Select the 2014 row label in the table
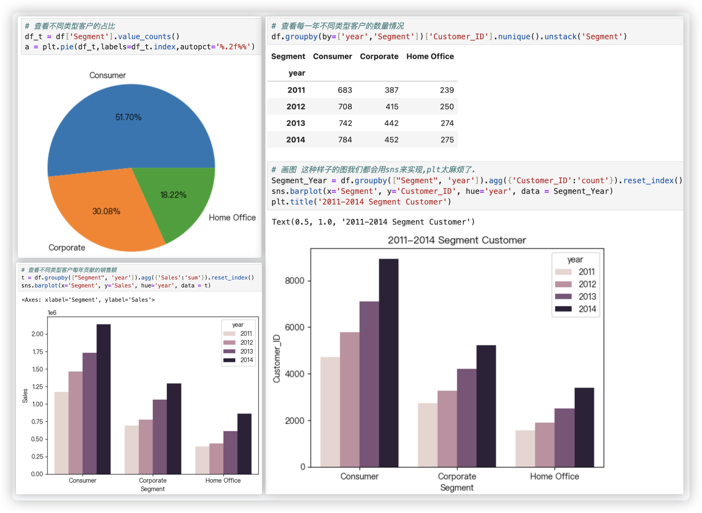702x513 pixels. pos(295,140)
